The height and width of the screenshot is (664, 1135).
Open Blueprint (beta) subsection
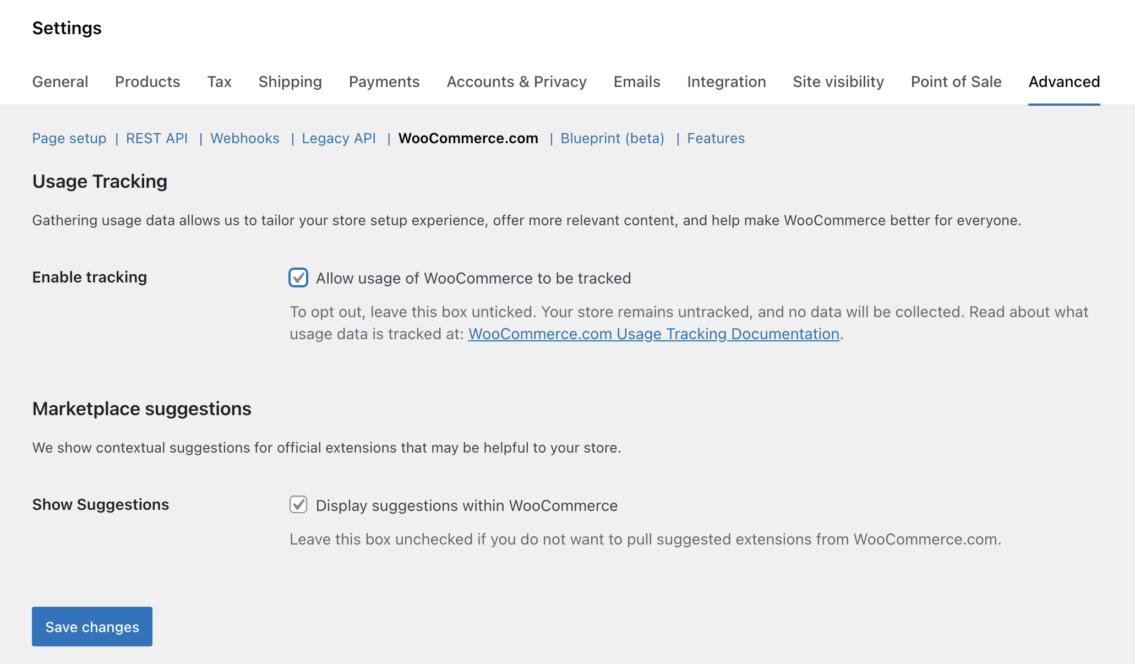612,138
